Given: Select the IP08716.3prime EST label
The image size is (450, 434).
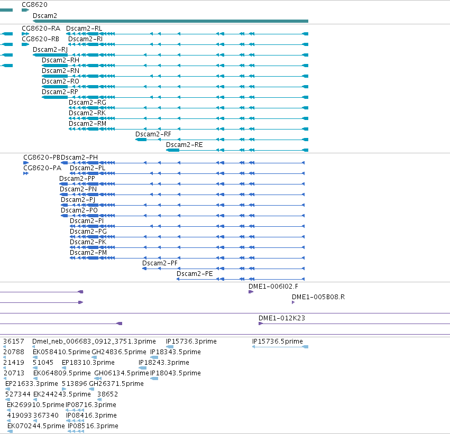Looking at the screenshot, I should click(91, 405).
